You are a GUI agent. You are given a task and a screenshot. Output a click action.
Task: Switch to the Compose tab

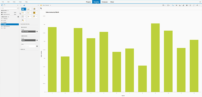click(x=105, y=2)
